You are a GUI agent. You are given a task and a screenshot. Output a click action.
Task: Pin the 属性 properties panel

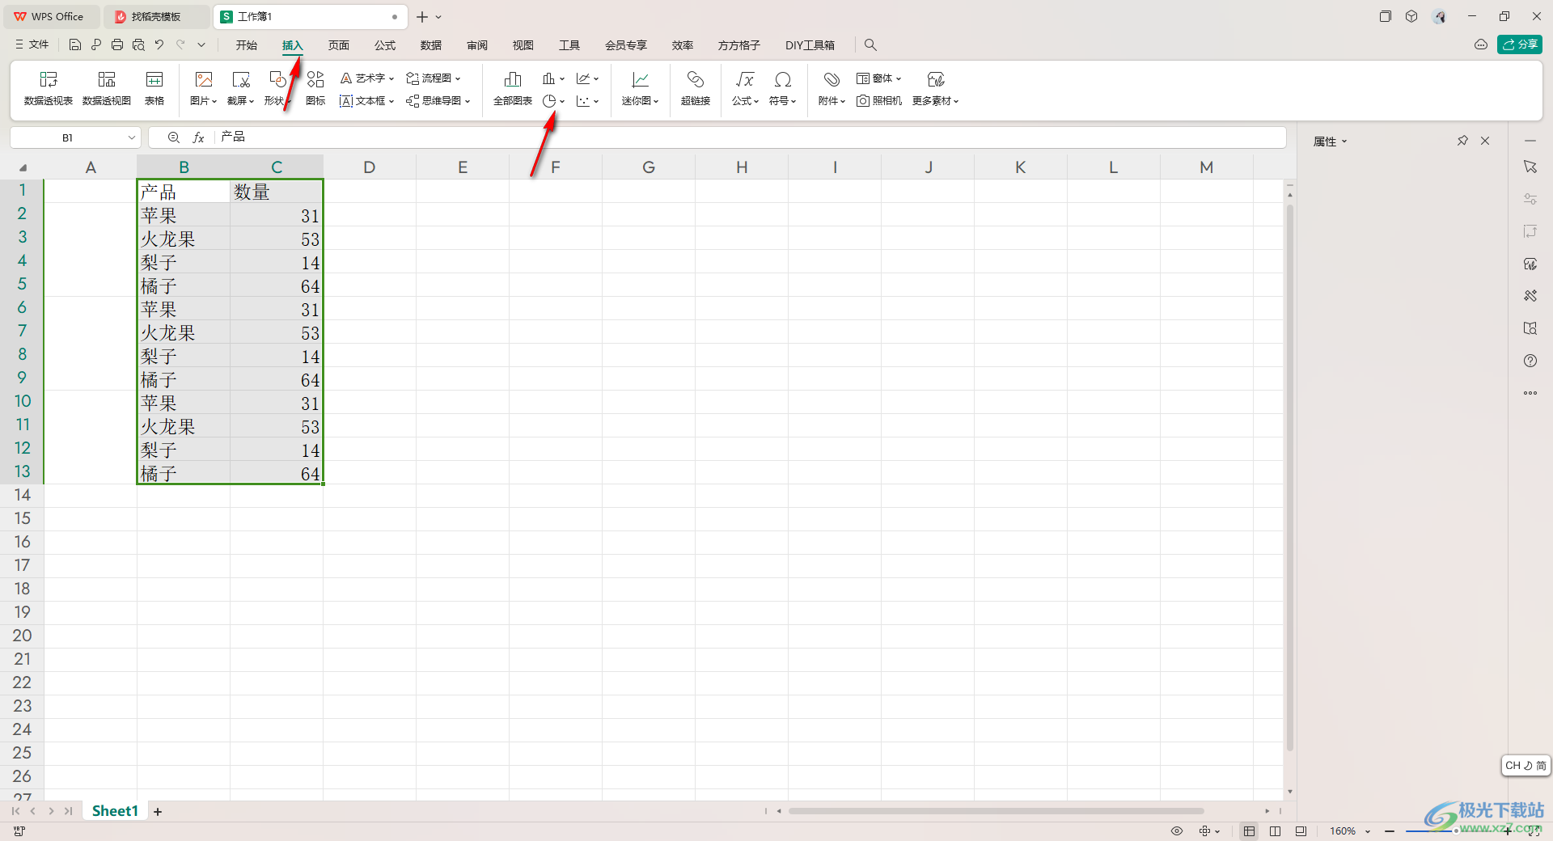(x=1462, y=141)
